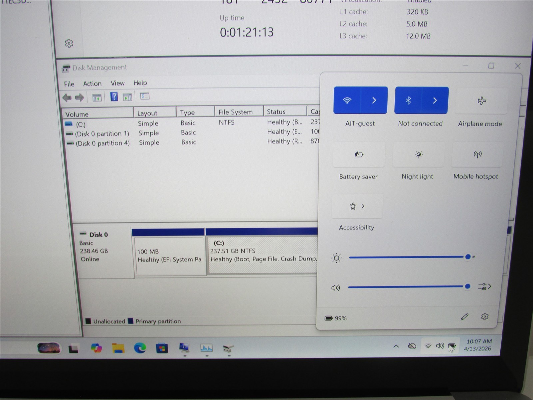
Task: Sort by the Status column header
Action: pyautogui.click(x=285, y=112)
